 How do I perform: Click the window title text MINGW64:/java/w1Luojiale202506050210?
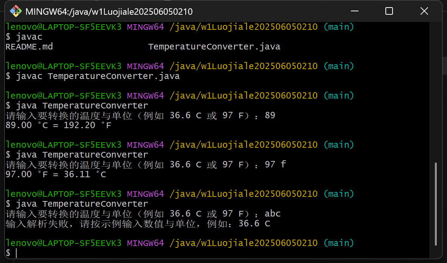109,12
